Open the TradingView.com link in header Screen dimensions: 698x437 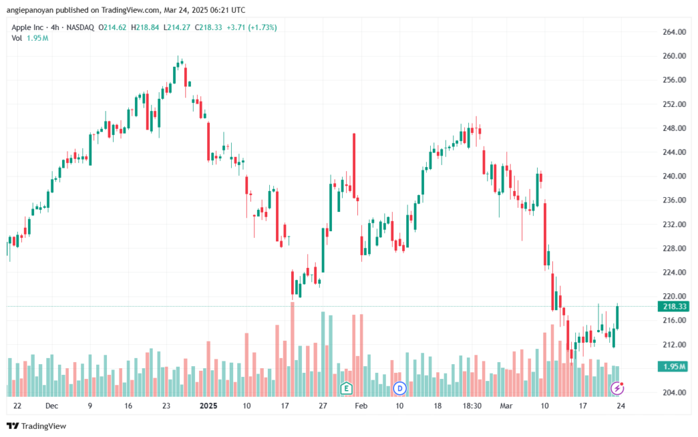pyautogui.click(x=130, y=10)
